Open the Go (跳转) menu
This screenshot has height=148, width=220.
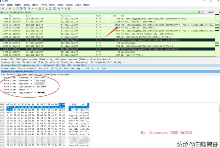tap(27, 5)
